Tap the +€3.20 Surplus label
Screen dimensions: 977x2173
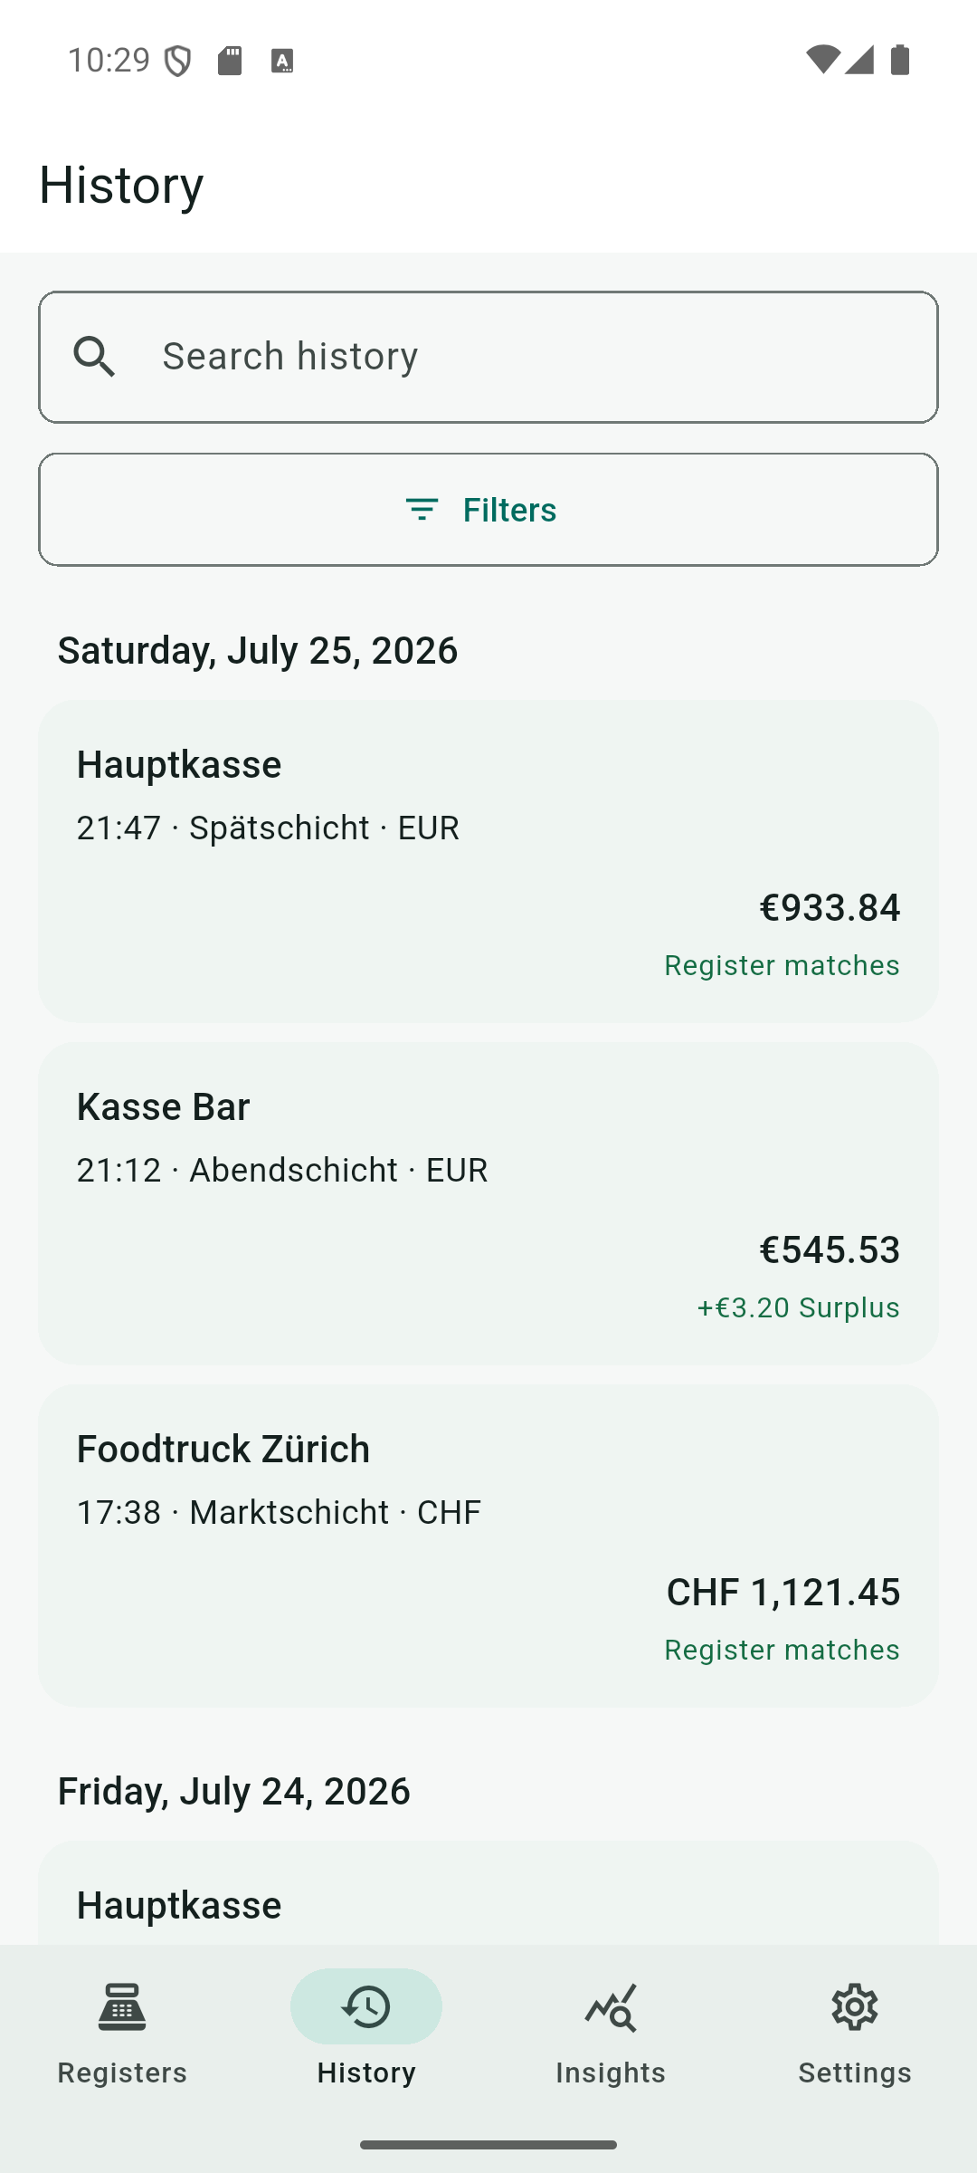[x=798, y=1307]
